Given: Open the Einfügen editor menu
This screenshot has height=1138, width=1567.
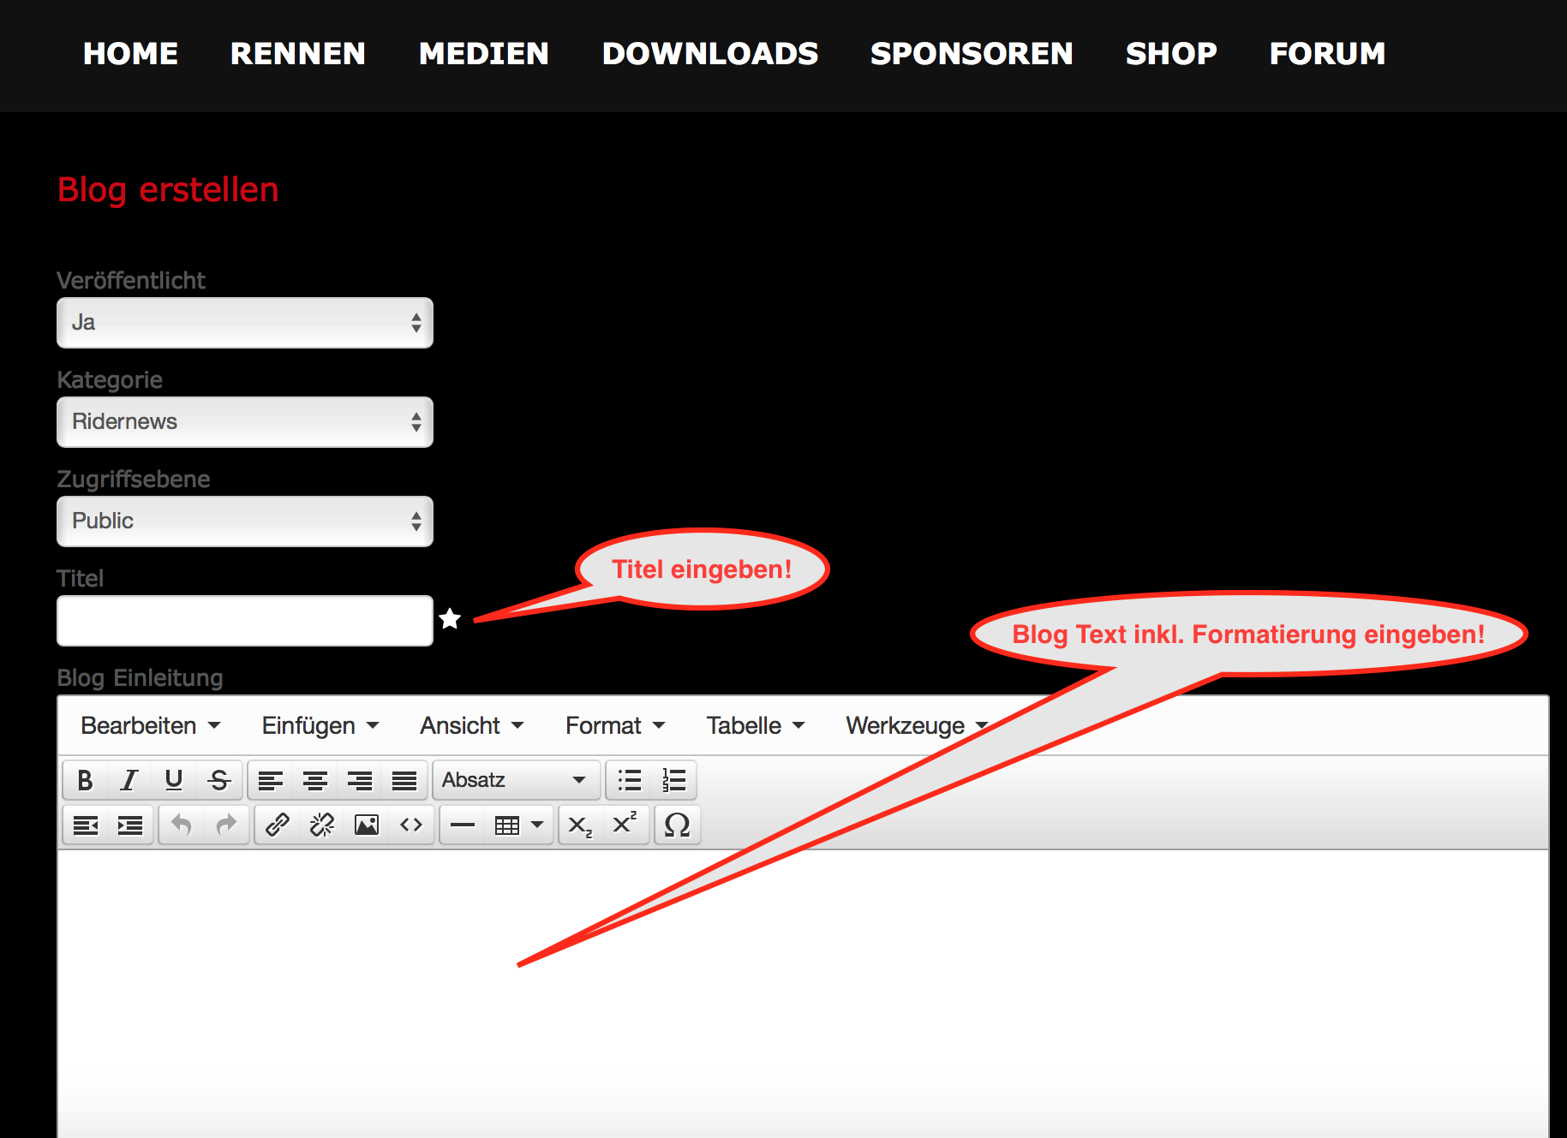Looking at the screenshot, I should coord(320,725).
